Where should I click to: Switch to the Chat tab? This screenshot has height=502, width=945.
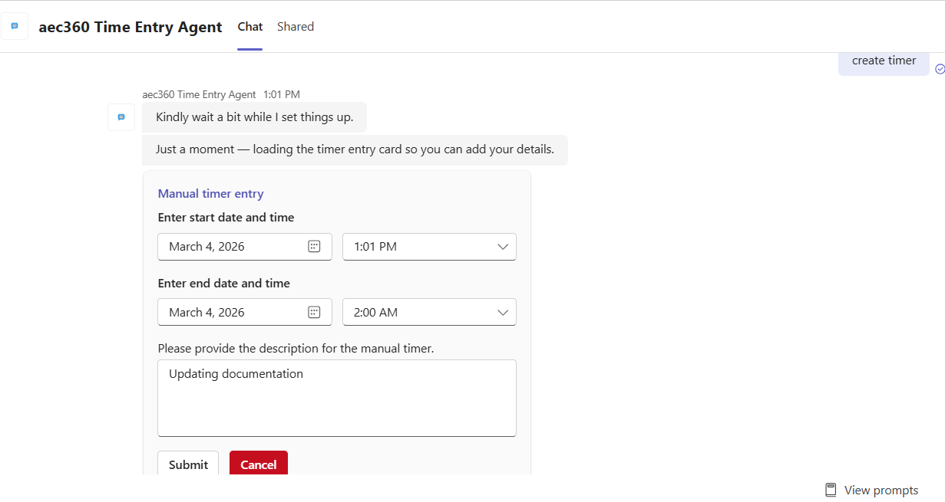250,27
